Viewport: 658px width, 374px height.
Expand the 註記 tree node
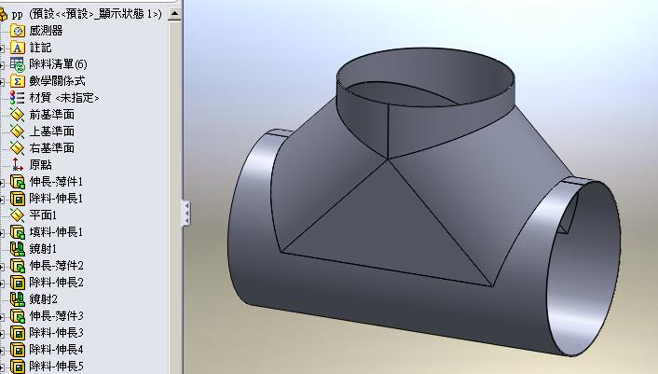click(3, 48)
